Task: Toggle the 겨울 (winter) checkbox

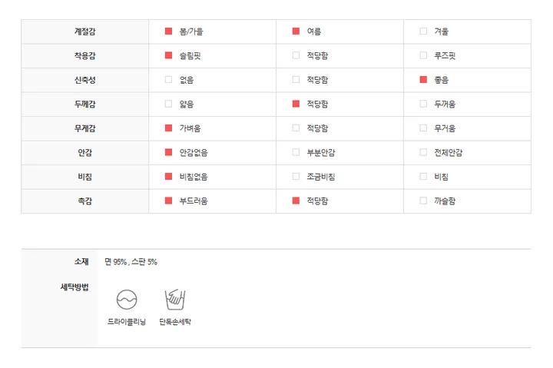Action: point(423,31)
